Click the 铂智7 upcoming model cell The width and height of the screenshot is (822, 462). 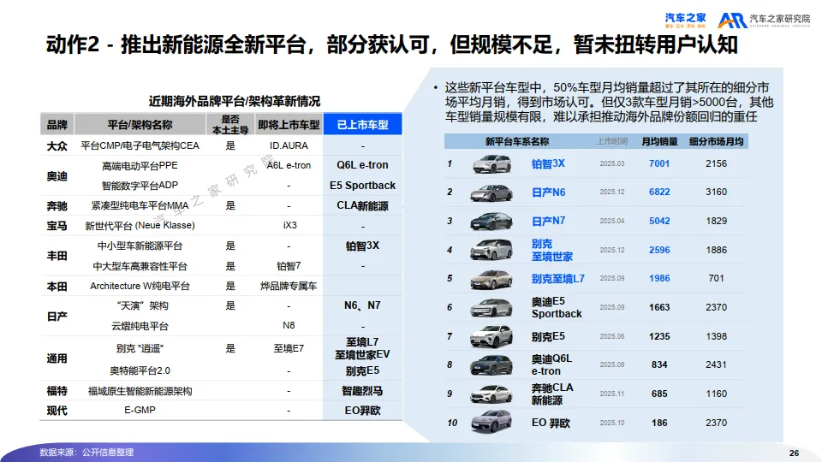(289, 266)
